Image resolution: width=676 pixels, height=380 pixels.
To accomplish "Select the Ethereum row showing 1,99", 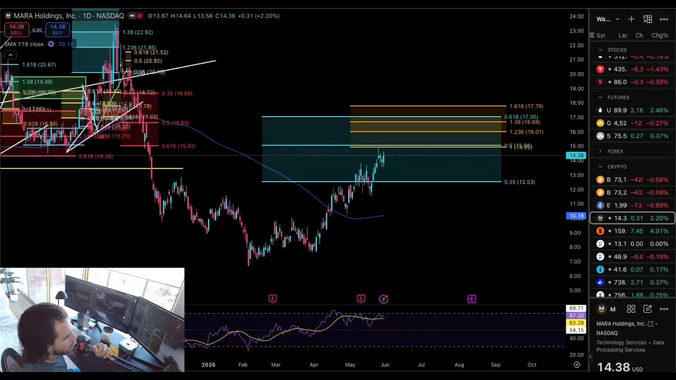I will 632,205.
